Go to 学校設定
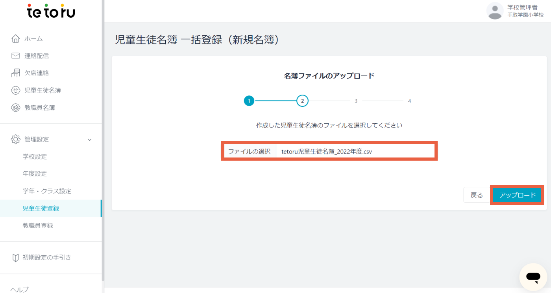This screenshot has width=551, height=293. (x=35, y=156)
